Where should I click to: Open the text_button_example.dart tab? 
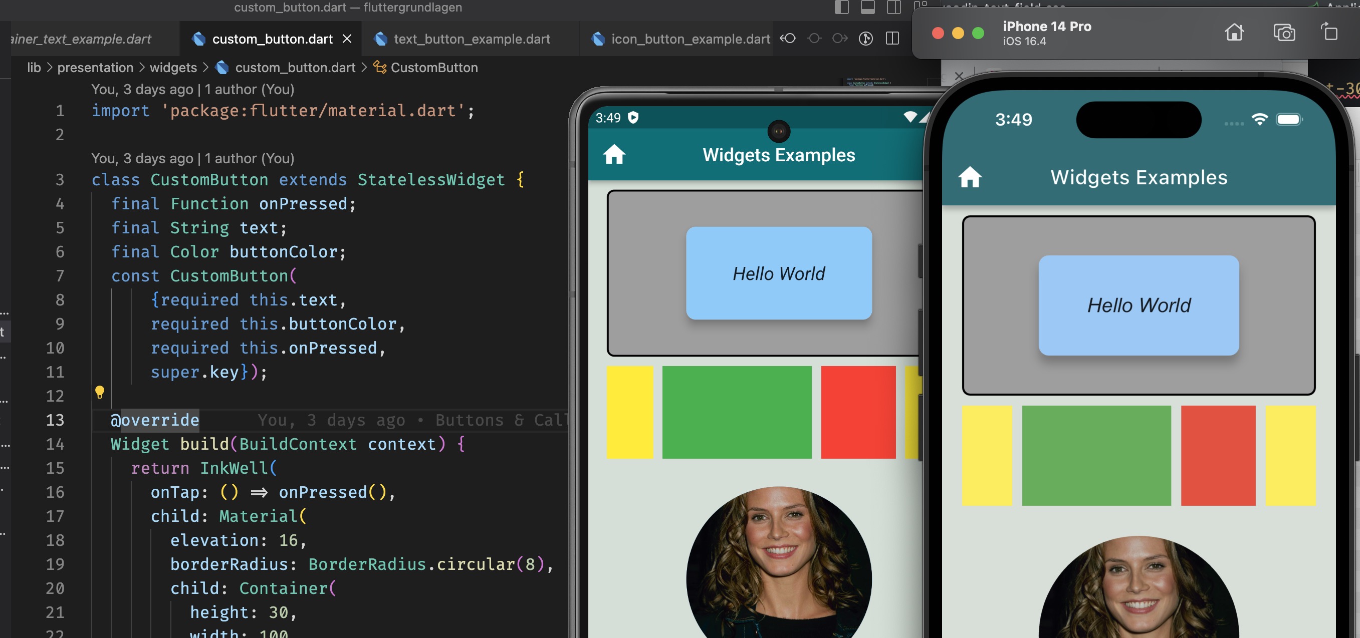point(471,39)
